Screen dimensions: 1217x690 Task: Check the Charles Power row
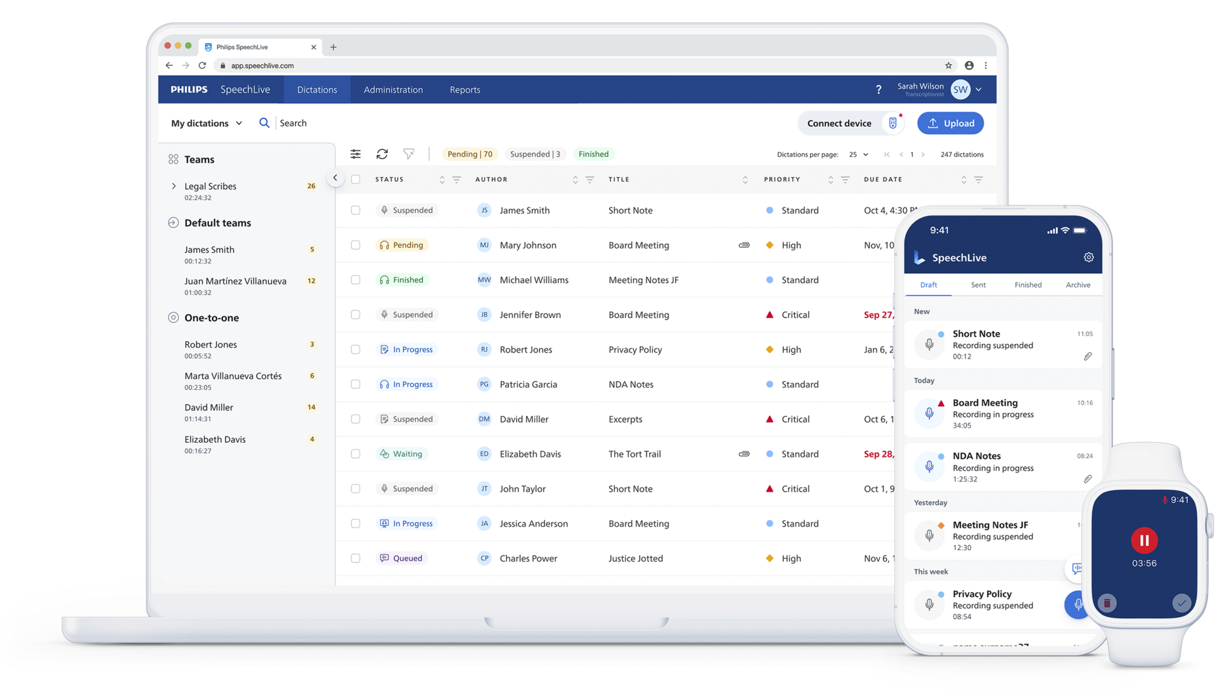click(356, 558)
